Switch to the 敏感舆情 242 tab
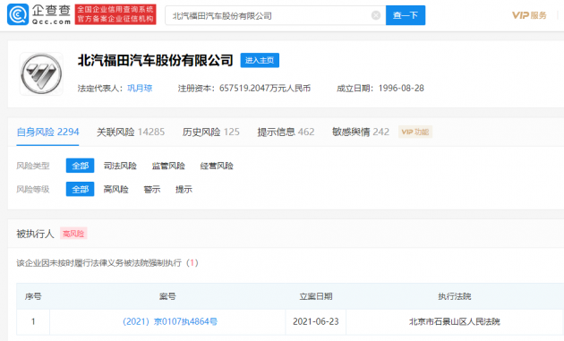Viewport: 564px width, 341px height. (x=361, y=132)
